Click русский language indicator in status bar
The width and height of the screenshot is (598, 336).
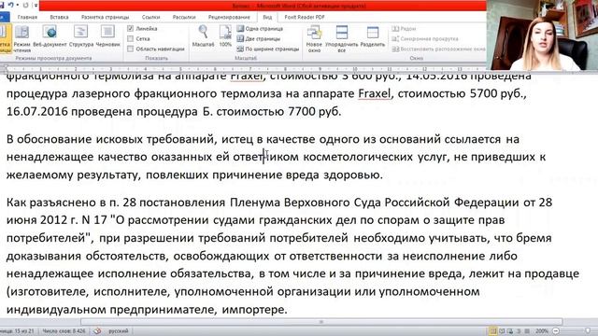(119, 331)
